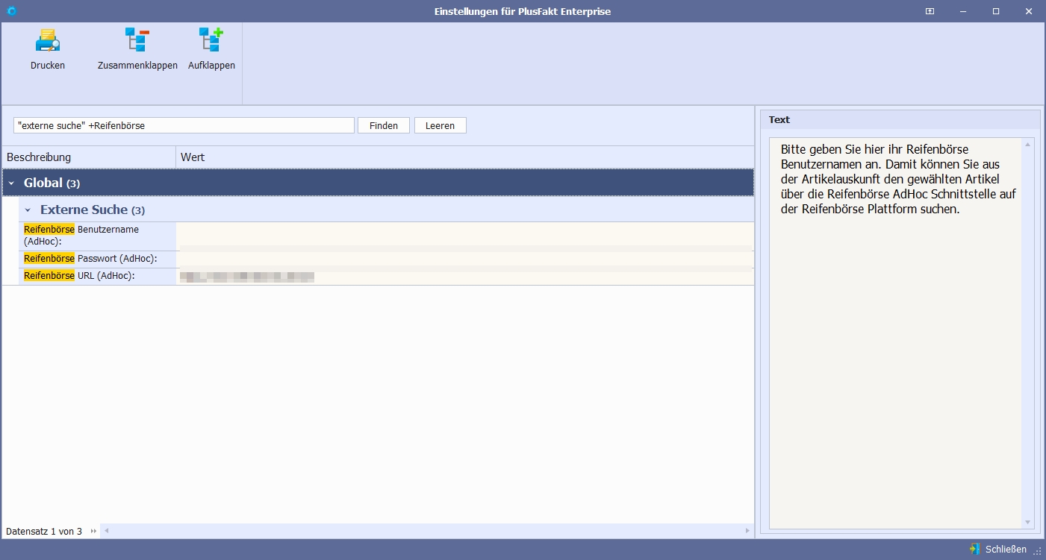Click the Zusammenklappen collapse tree icon
The height and width of the screenshot is (560, 1046).
click(137, 40)
